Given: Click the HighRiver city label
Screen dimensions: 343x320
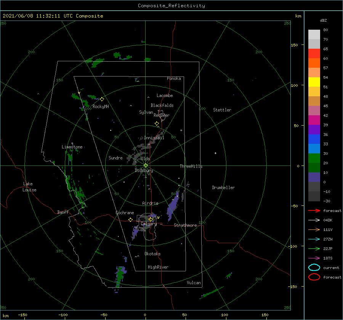Looking at the screenshot, I should pos(158,267).
